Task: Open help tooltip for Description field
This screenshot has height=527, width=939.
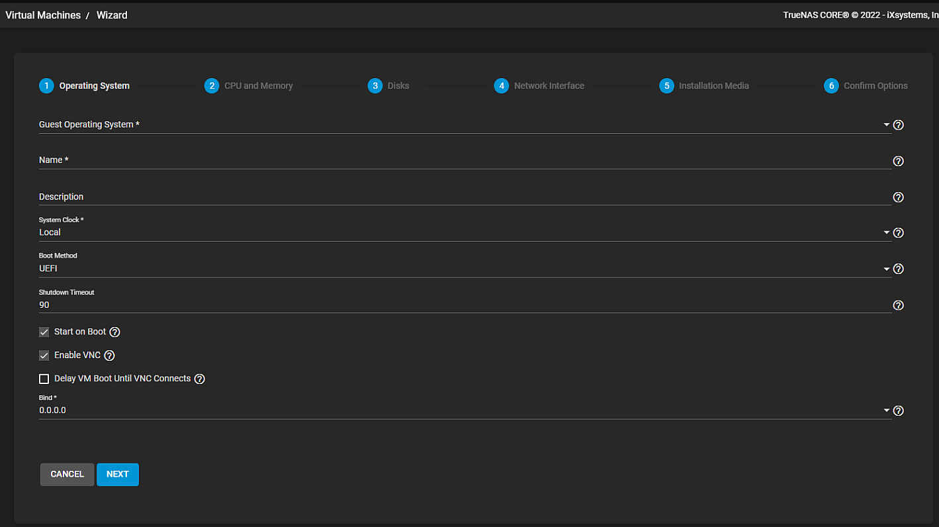Action: [x=898, y=197]
